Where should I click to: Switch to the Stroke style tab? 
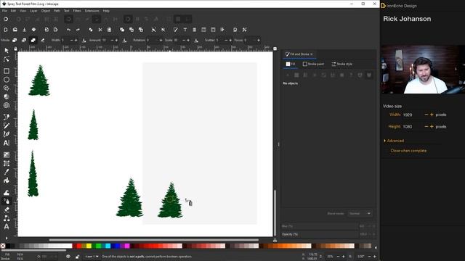[x=342, y=64]
